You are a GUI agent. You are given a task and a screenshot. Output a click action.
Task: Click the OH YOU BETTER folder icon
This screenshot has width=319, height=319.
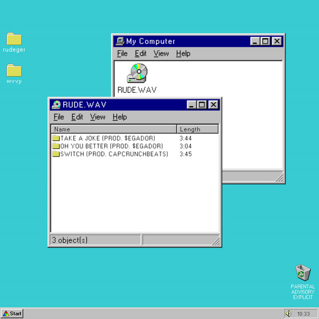click(56, 146)
